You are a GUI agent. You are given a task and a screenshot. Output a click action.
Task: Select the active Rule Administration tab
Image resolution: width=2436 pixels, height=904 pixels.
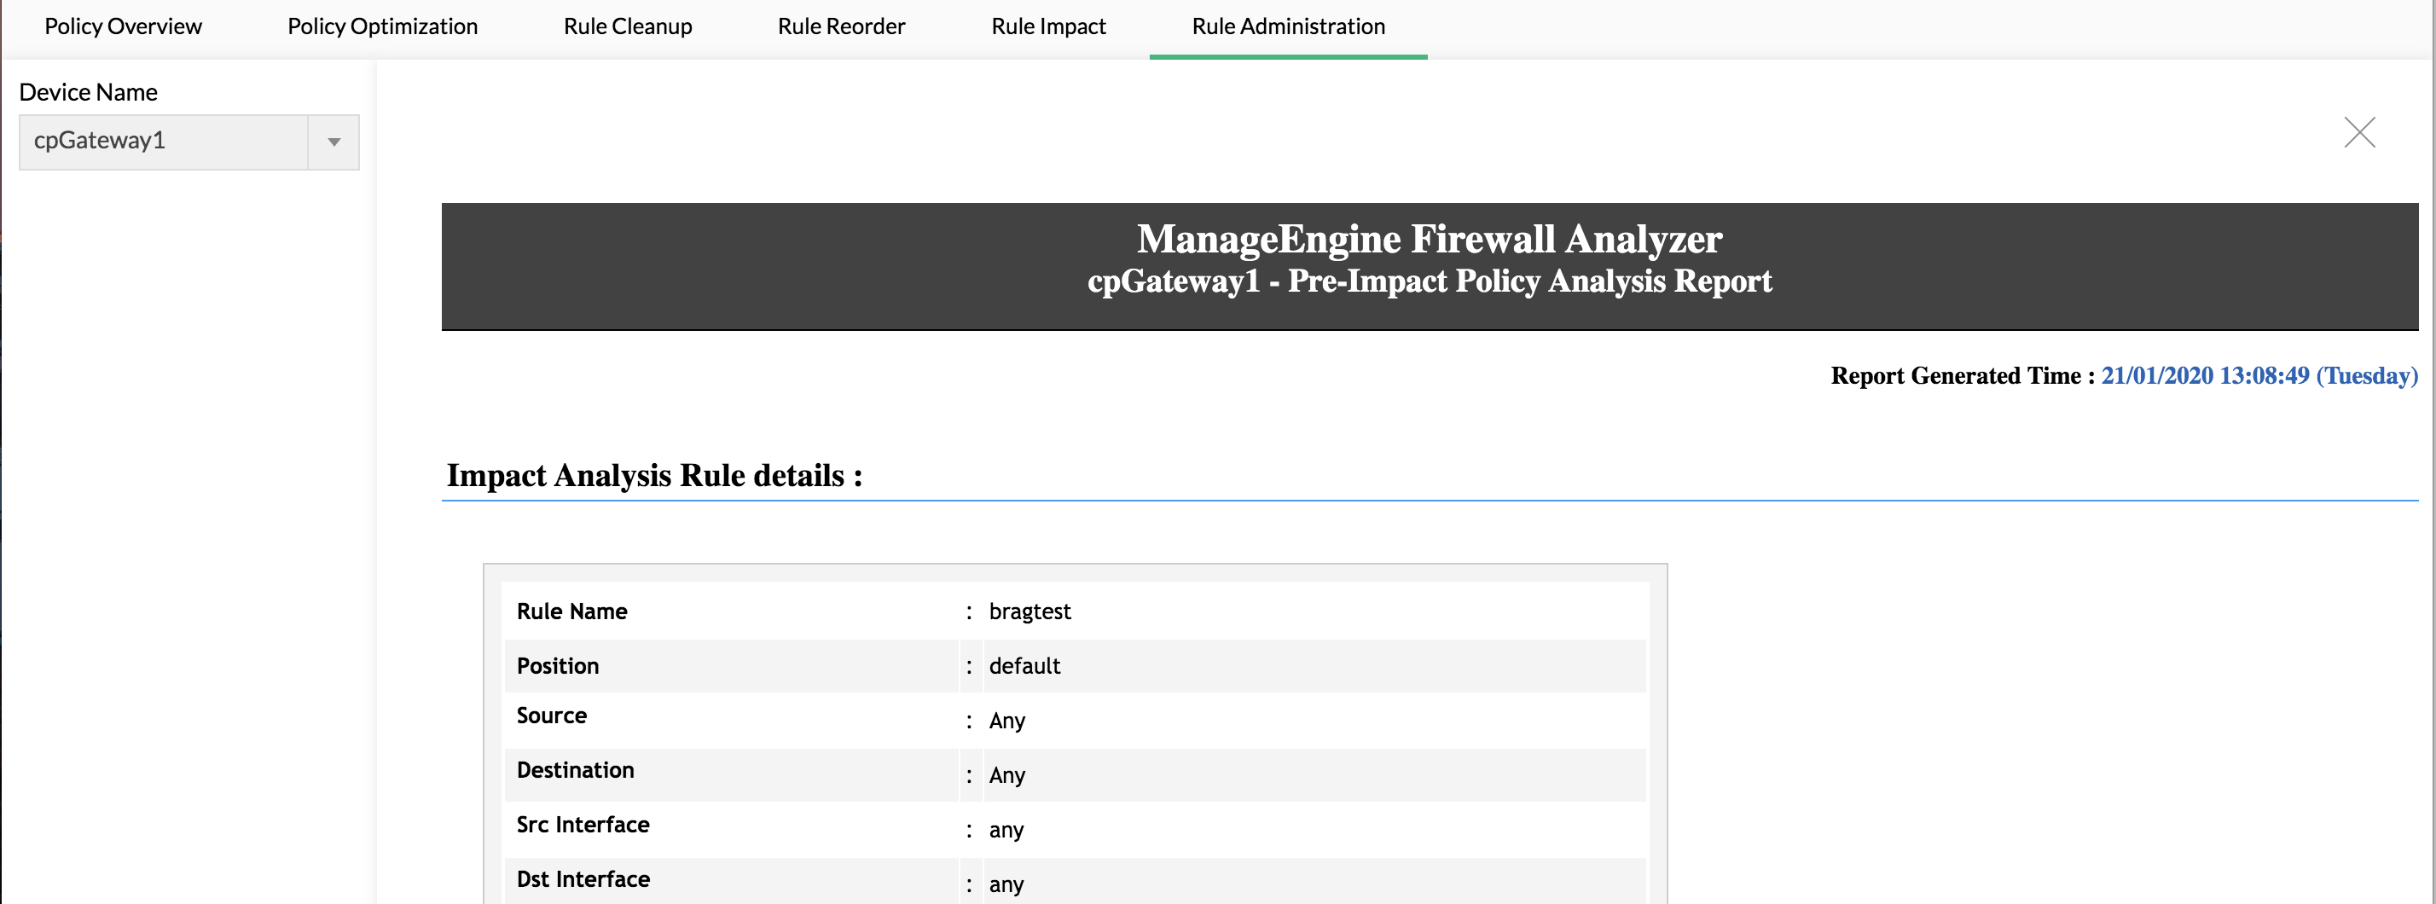[x=1287, y=26]
